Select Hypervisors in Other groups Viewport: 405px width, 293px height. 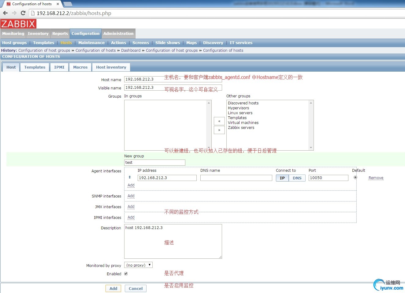239,108
